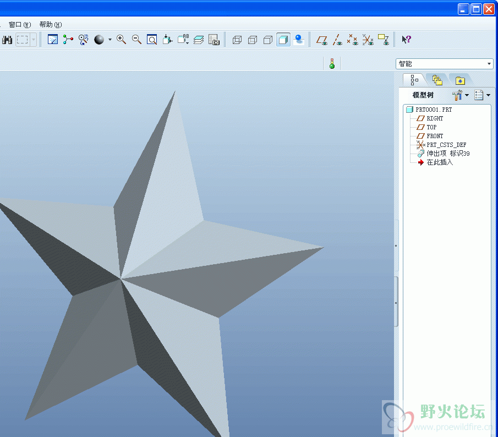Toggle coordinate systems display
This screenshot has height=437, width=498.
tap(368, 40)
